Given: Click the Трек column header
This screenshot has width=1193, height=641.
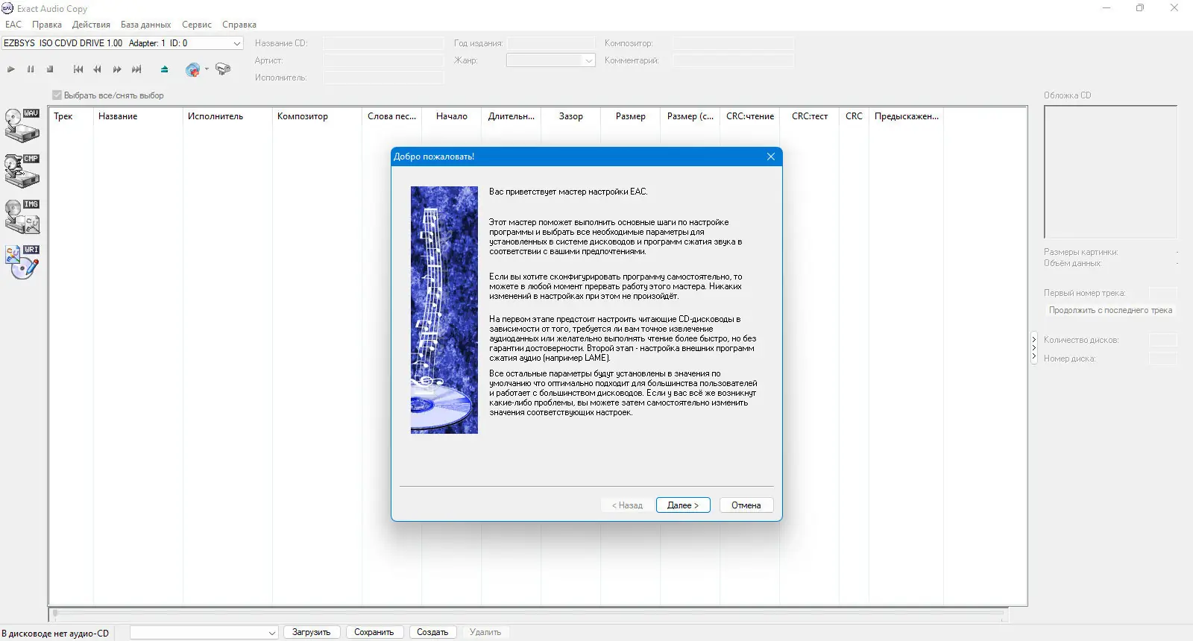Looking at the screenshot, I should pyautogui.click(x=72, y=116).
